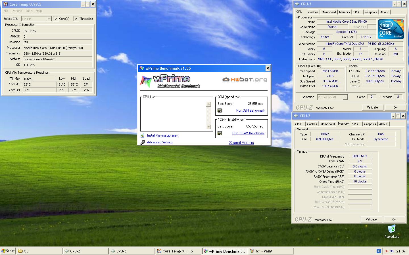Open the Select CPU dropdown in Core Temp

(x=49, y=19)
